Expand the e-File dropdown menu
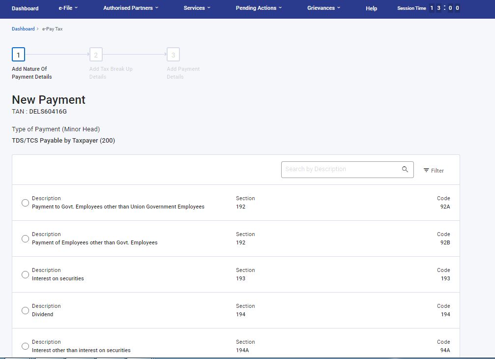The width and height of the screenshot is (495, 359). pos(68,8)
